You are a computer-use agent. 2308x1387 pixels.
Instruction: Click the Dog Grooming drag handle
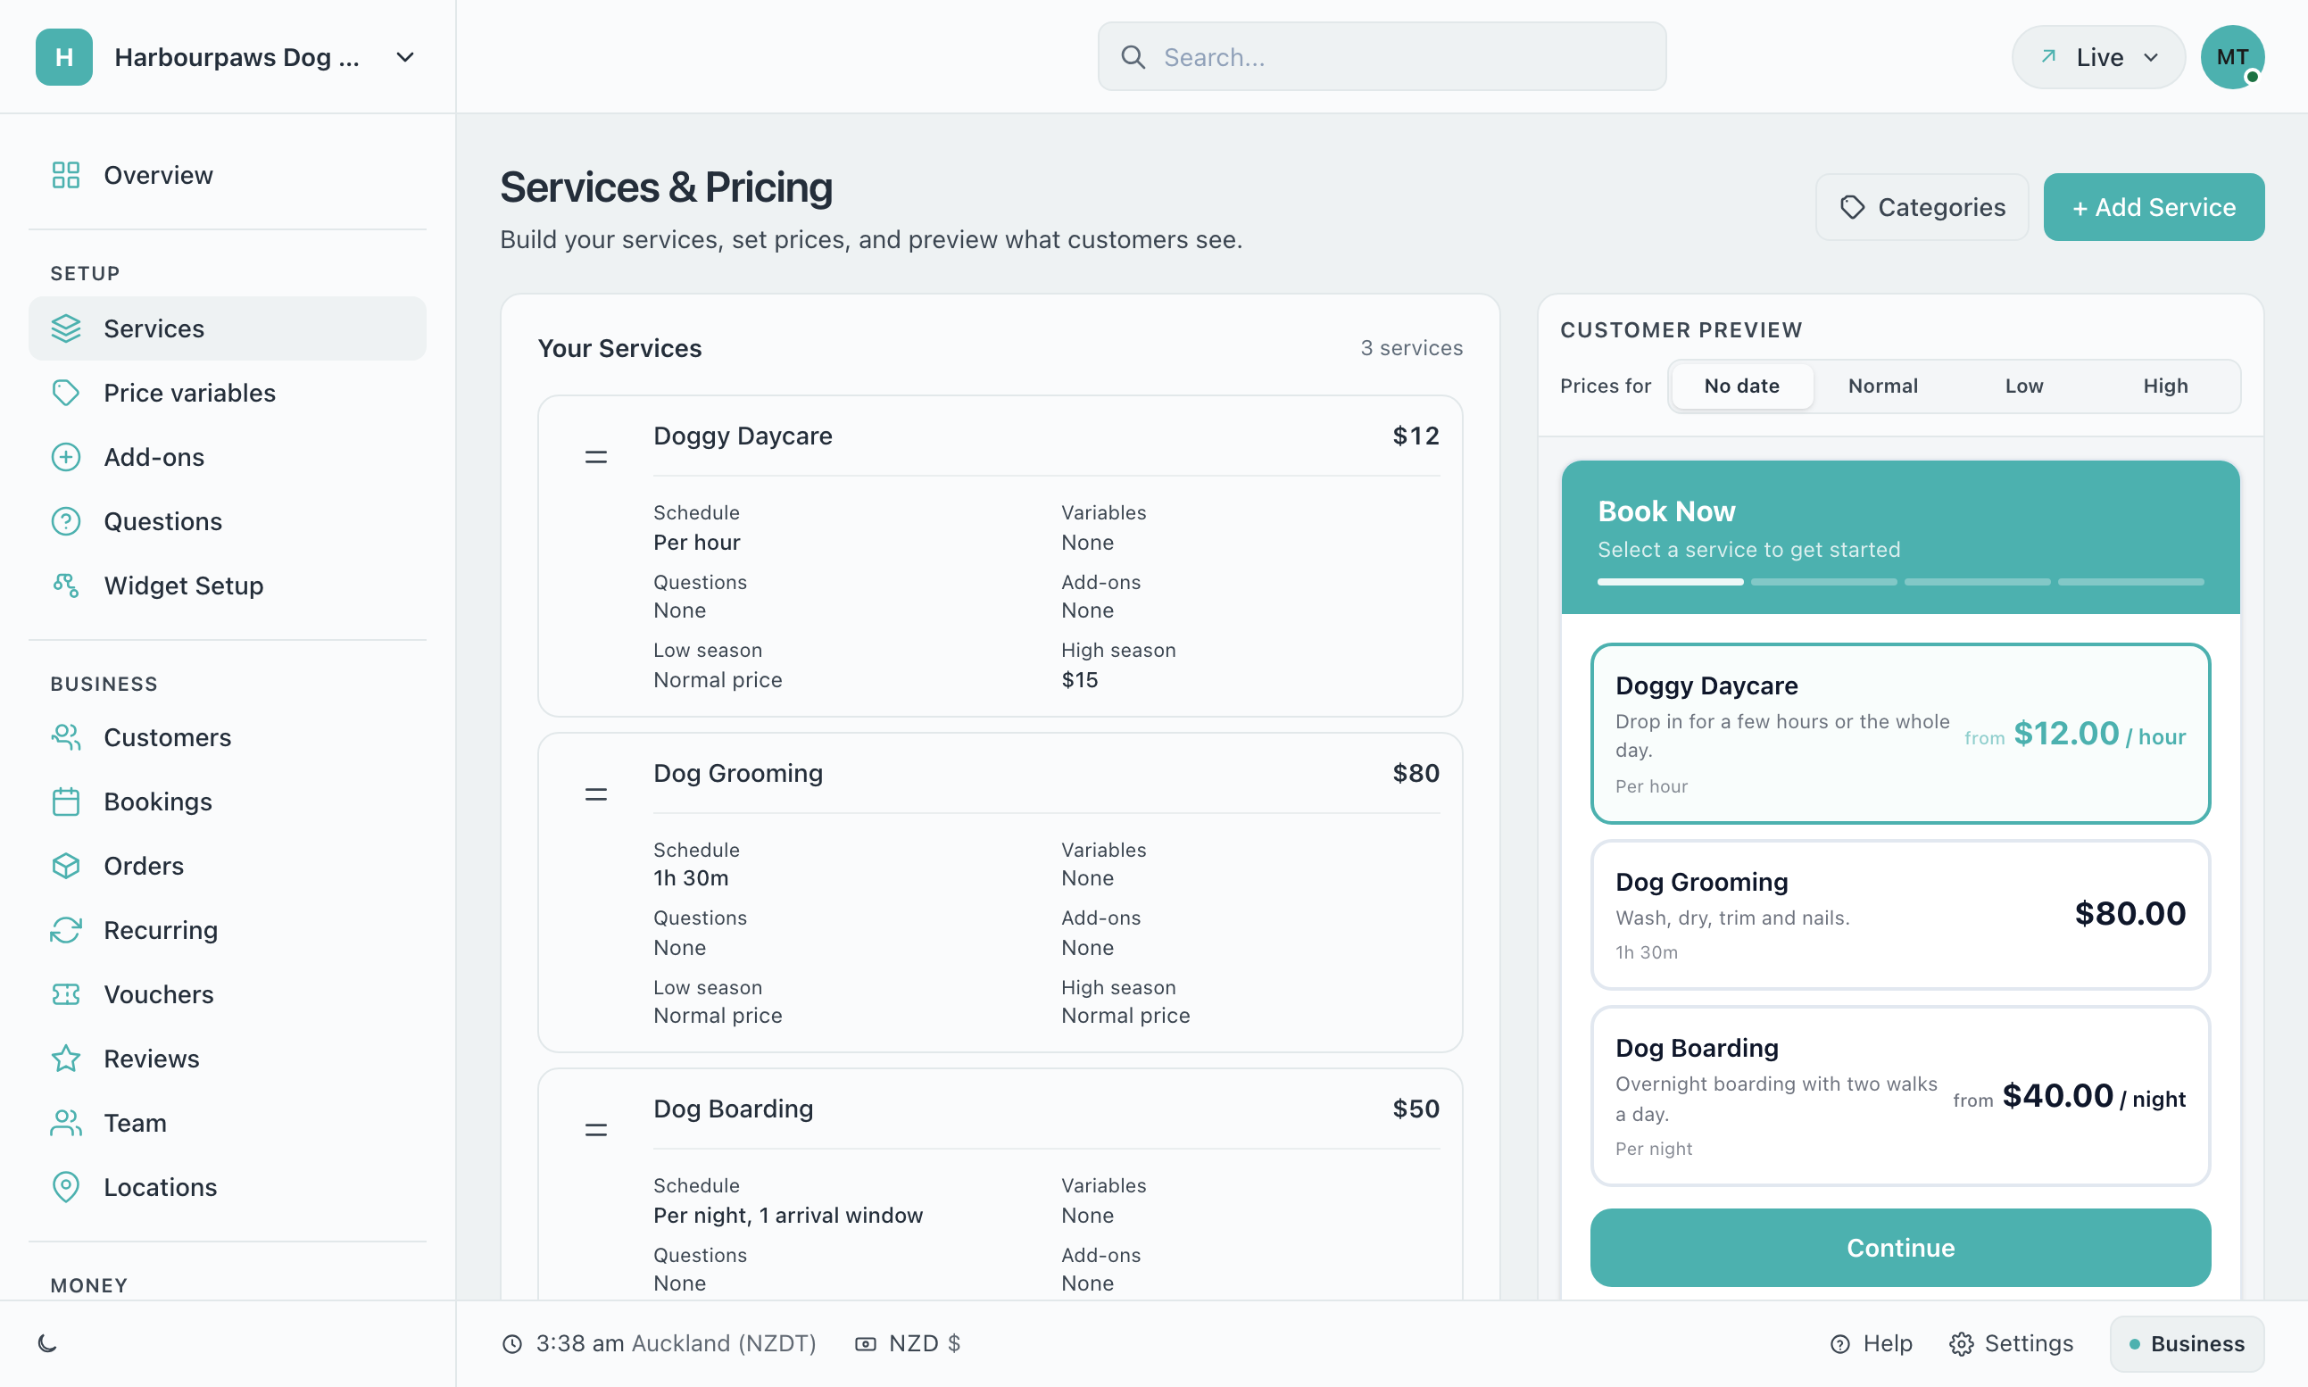(x=596, y=794)
